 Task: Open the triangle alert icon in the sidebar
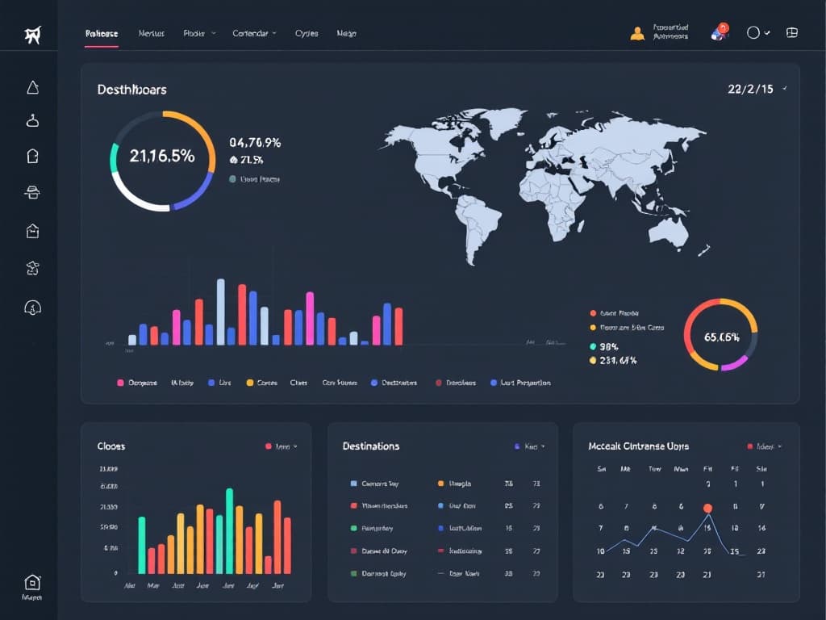point(32,87)
